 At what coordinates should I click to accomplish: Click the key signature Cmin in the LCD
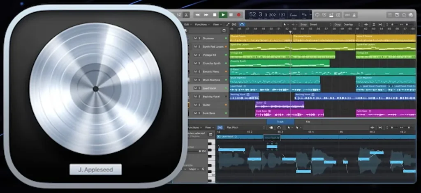pyautogui.click(x=293, y=15)
